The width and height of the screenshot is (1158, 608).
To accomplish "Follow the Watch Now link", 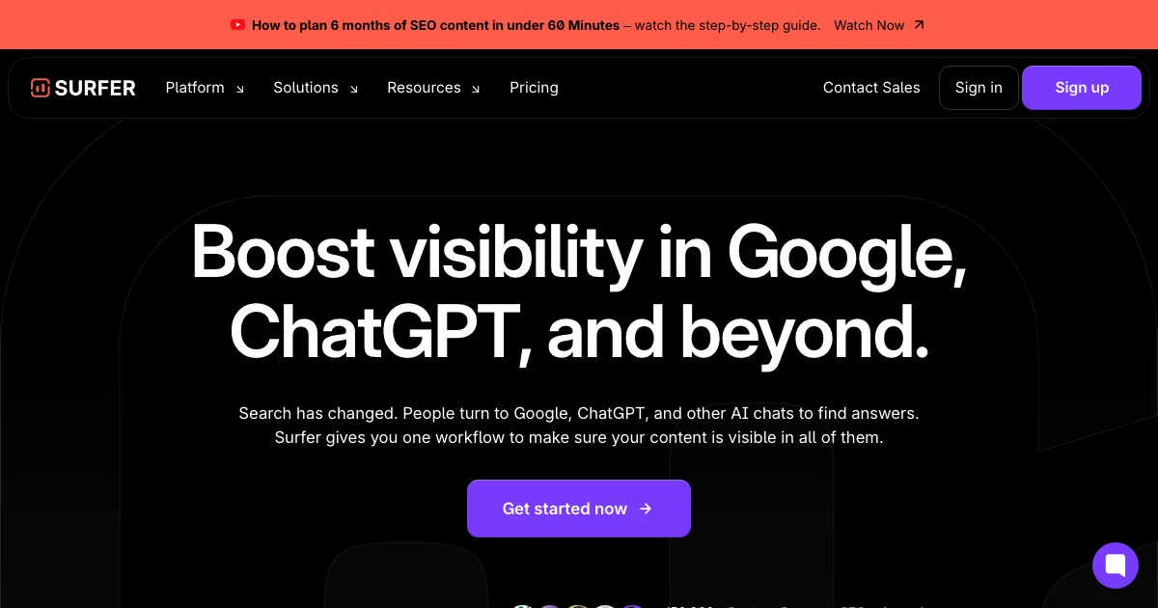I will [x=868, y=25].
